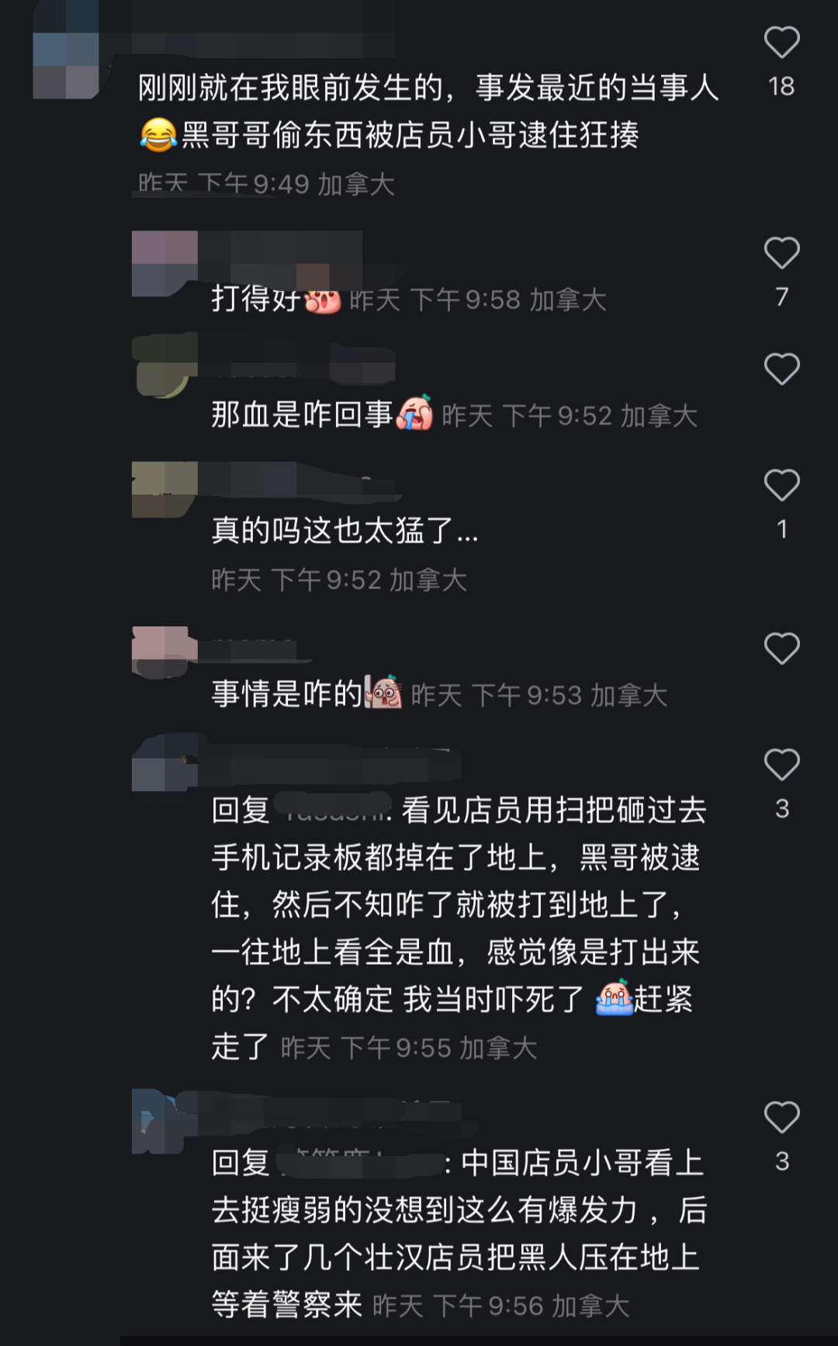Viewport: 838px width, 1346px height.
Task: Like the reply about 店员用扫把砸过去
Action: [x=781, y=765]
